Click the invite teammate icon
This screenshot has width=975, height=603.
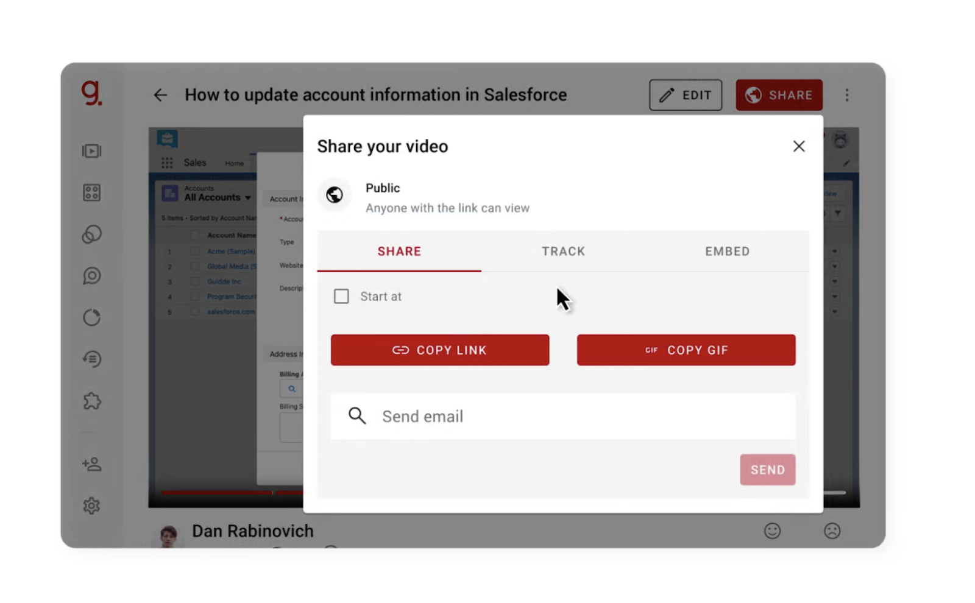91,464
